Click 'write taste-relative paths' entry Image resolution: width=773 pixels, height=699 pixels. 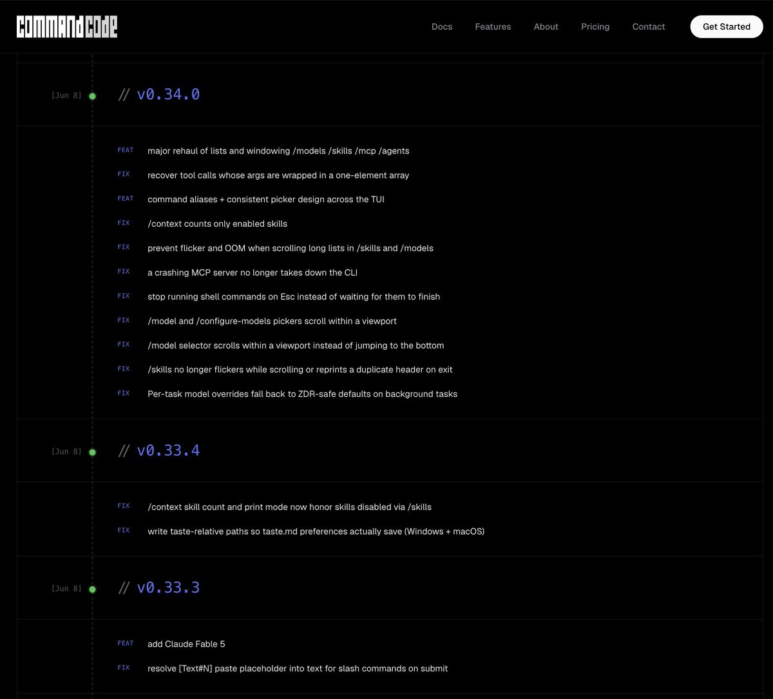click(x=316, y=531)
